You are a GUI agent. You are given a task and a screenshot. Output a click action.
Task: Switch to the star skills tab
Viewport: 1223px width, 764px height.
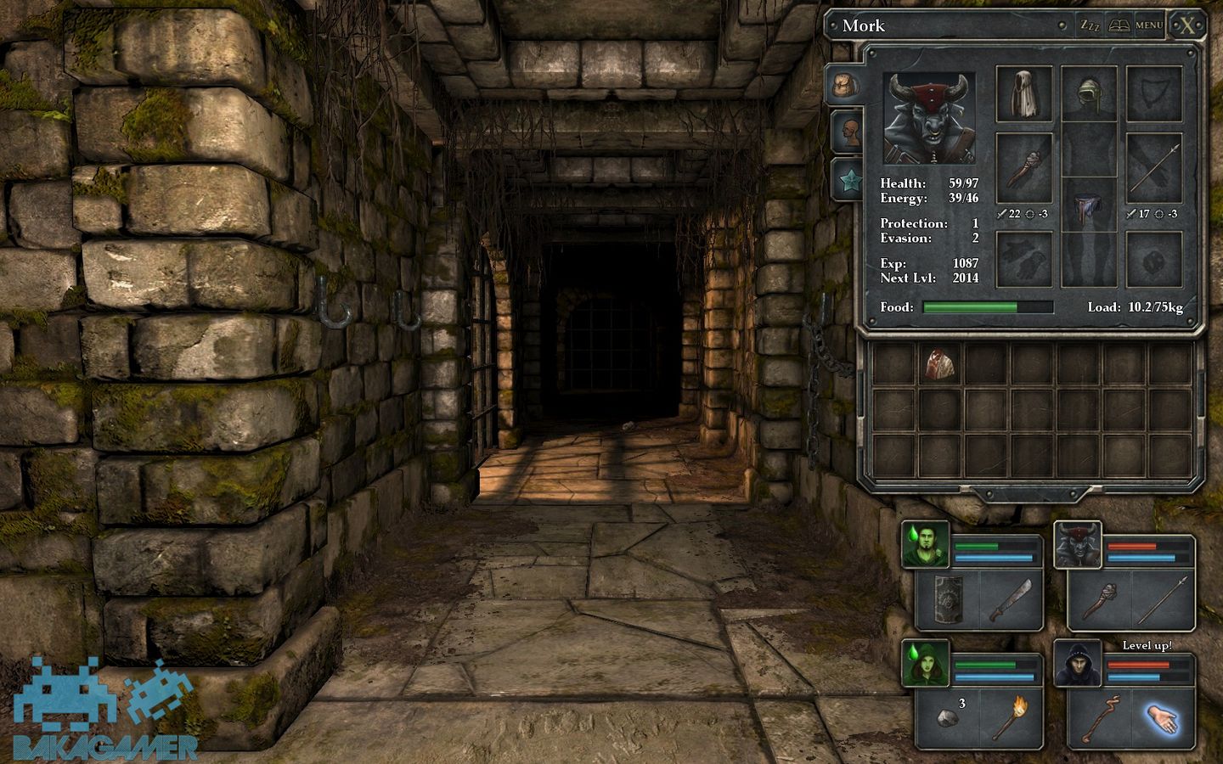pos(848,179)
